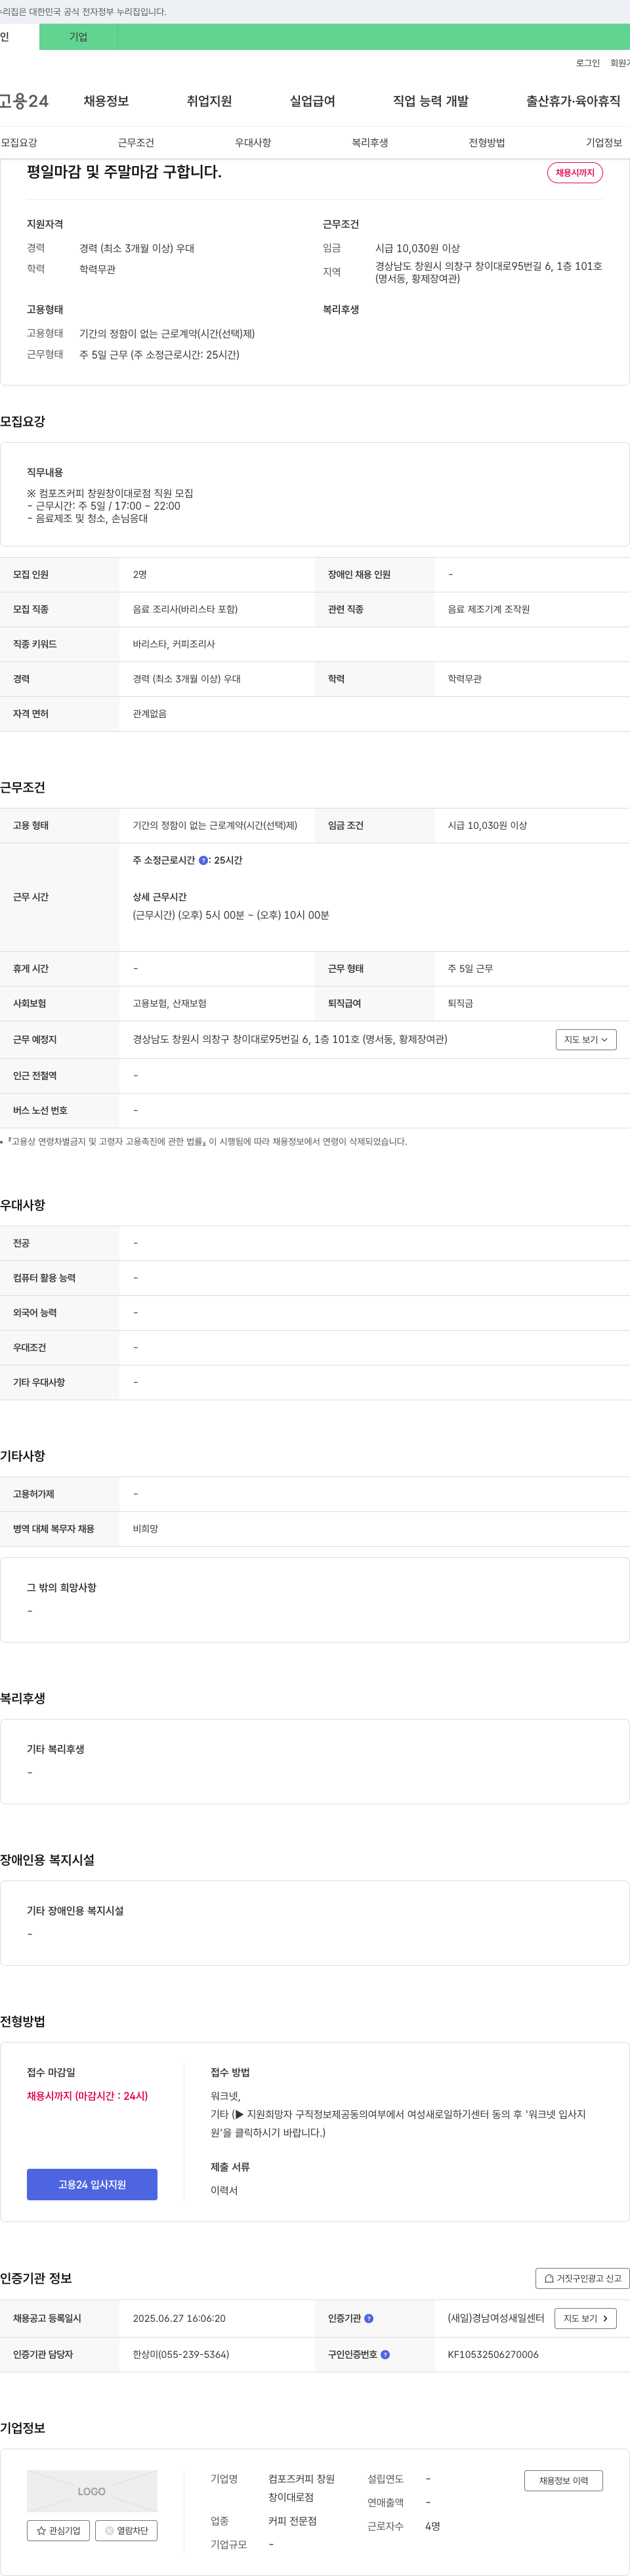Screen dimensions: 630x2576
Task: Open 취업지원 main menu
Action: coord(209,101)
